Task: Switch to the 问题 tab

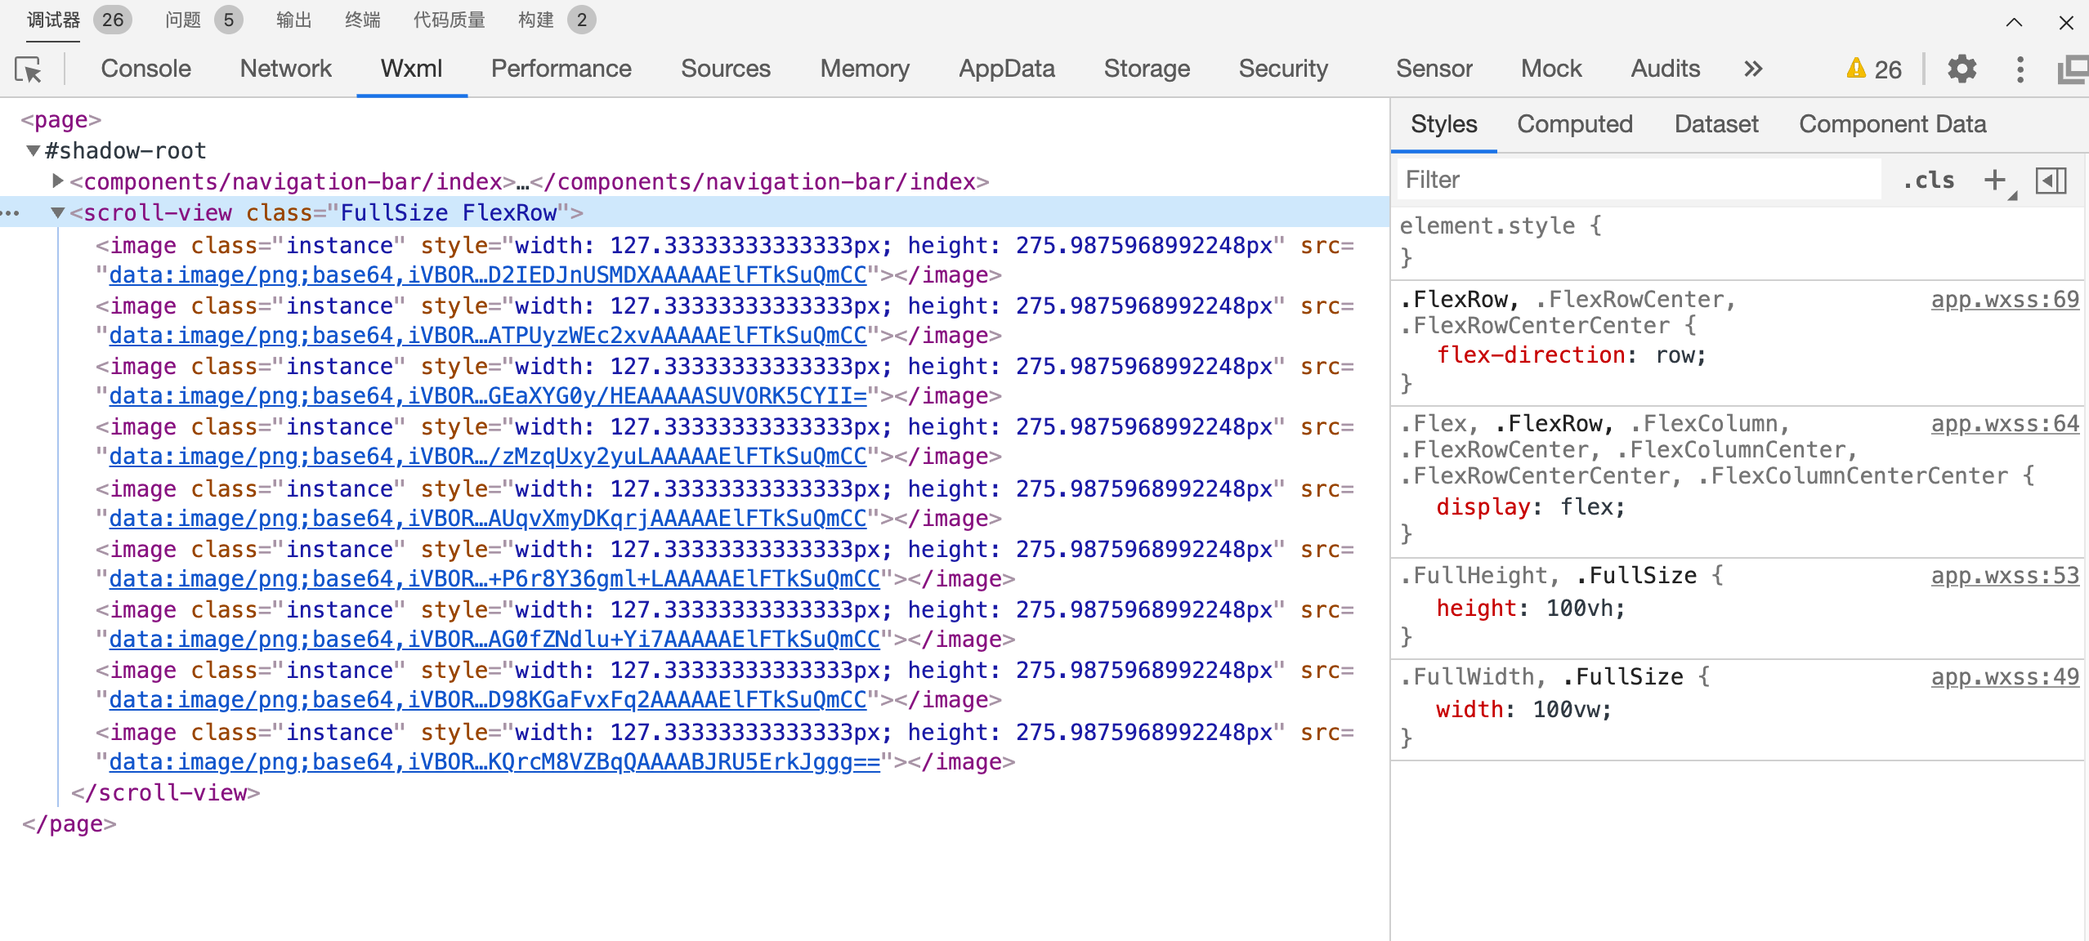Action: 183,20
